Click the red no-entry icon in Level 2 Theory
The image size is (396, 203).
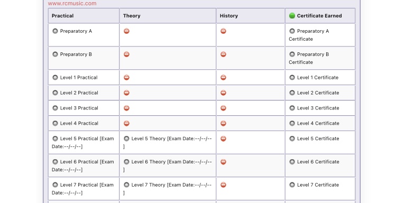[126, 93]
